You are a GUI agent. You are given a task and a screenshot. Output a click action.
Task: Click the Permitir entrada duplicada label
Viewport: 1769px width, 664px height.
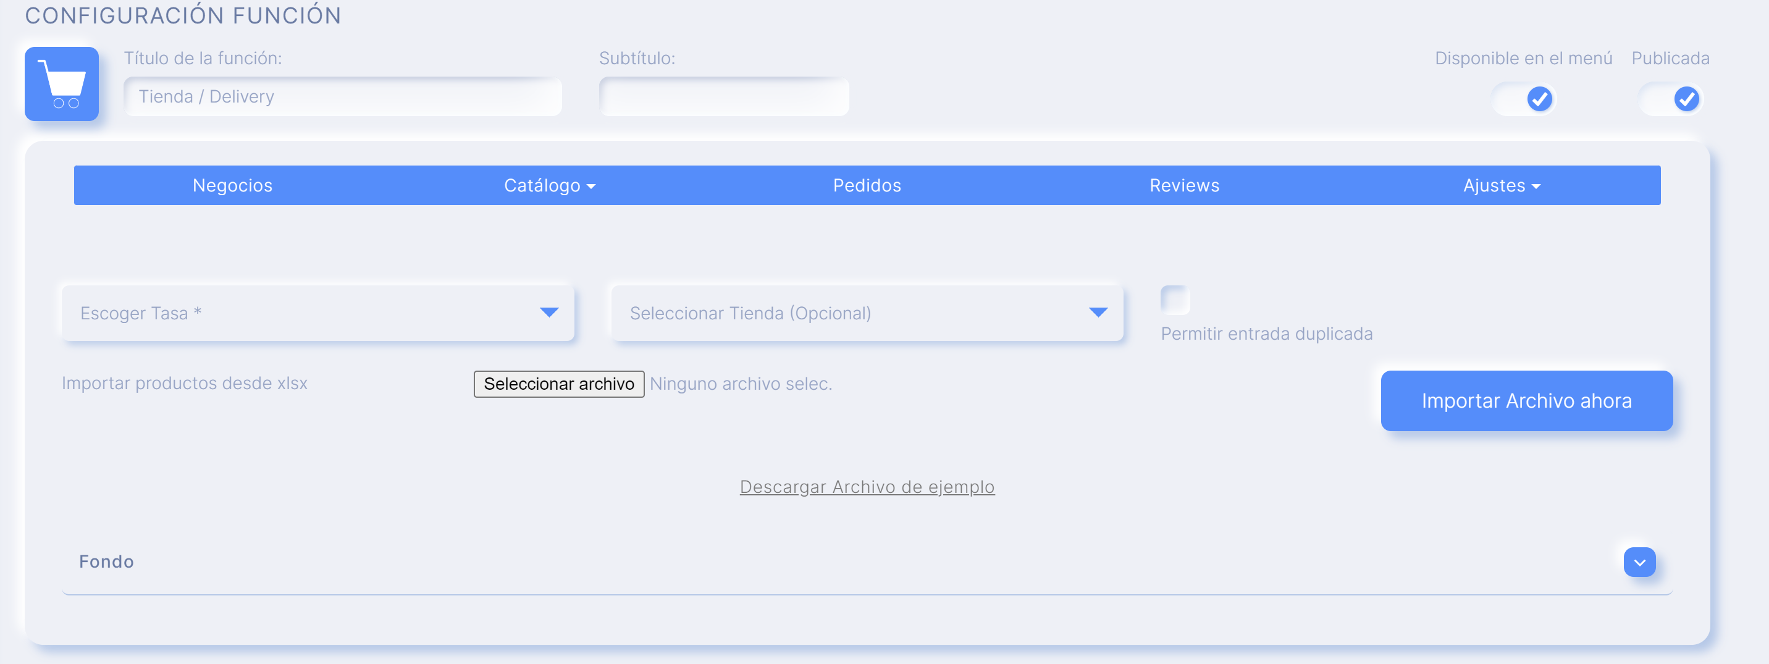[x=1266, y=334]
